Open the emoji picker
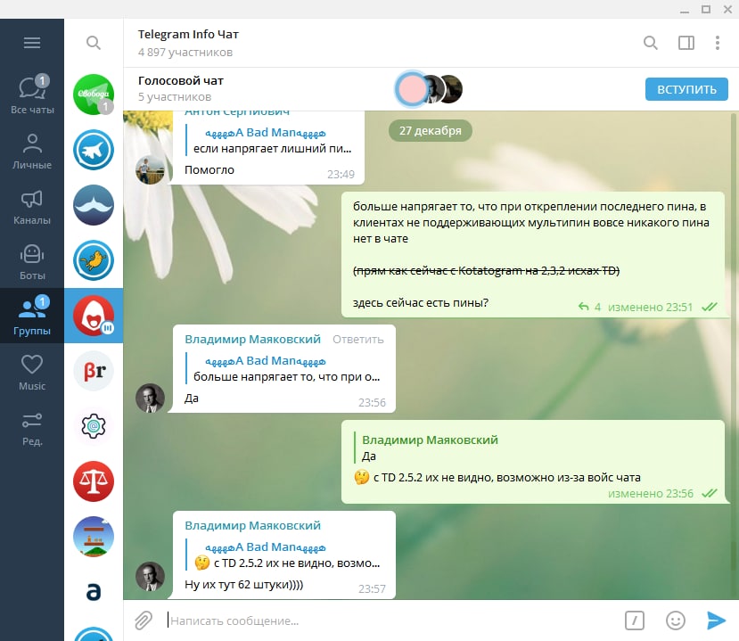Viewport: 739px width, 641px height. tap(676, 620)
